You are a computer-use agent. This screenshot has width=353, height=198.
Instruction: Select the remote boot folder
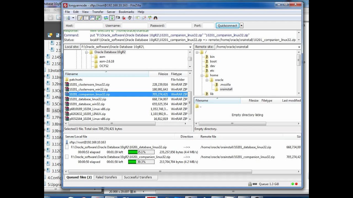213,61
